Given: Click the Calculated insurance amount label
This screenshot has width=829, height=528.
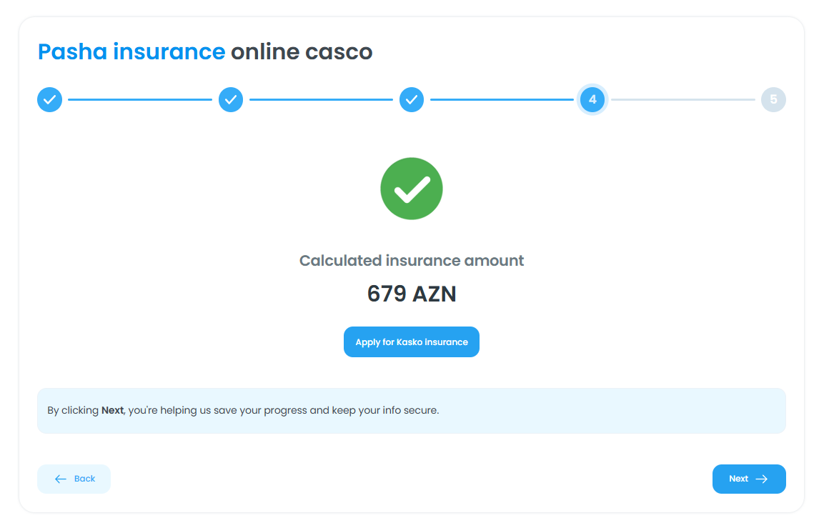Looking at the screenshot, I should [412, 261].
